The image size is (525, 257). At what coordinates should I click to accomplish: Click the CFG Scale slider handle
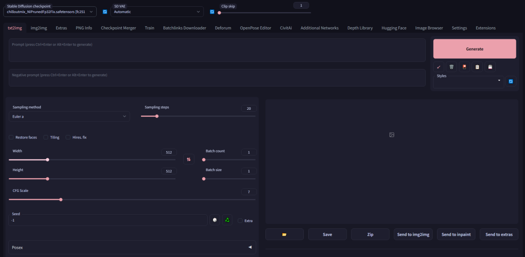(x=61, y=199)
